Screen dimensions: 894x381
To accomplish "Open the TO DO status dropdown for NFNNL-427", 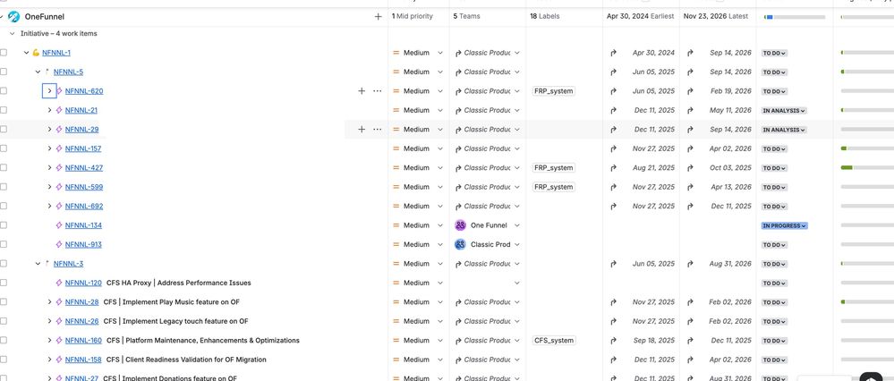I will tap(774, 168).
